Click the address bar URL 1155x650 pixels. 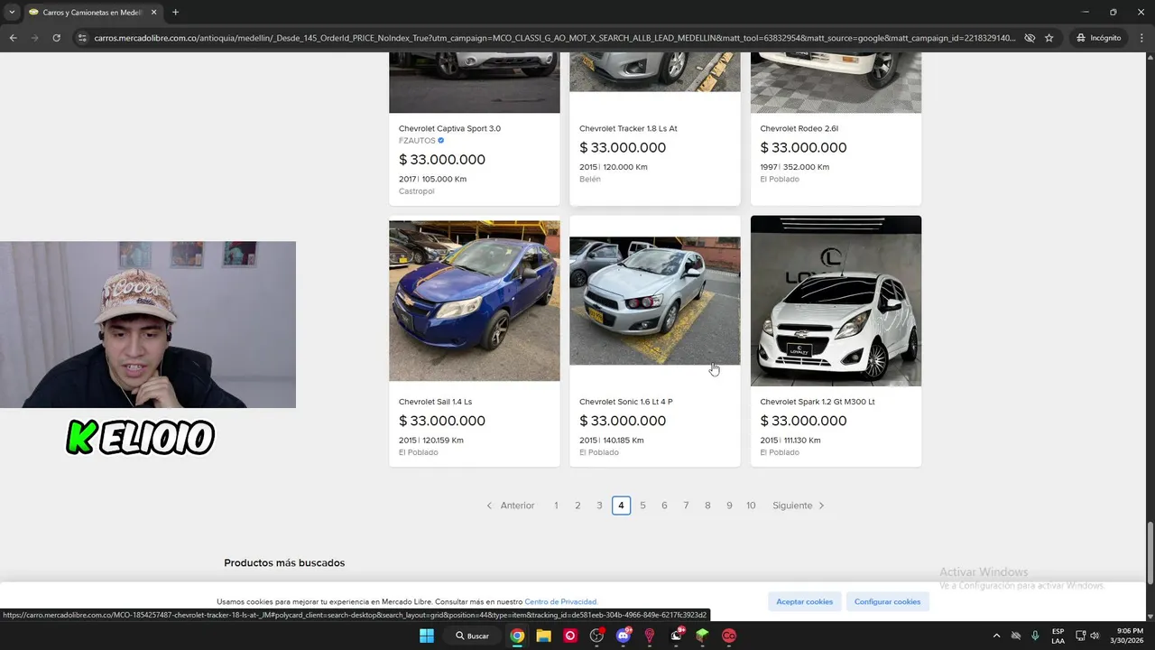(x=555, y=38)
